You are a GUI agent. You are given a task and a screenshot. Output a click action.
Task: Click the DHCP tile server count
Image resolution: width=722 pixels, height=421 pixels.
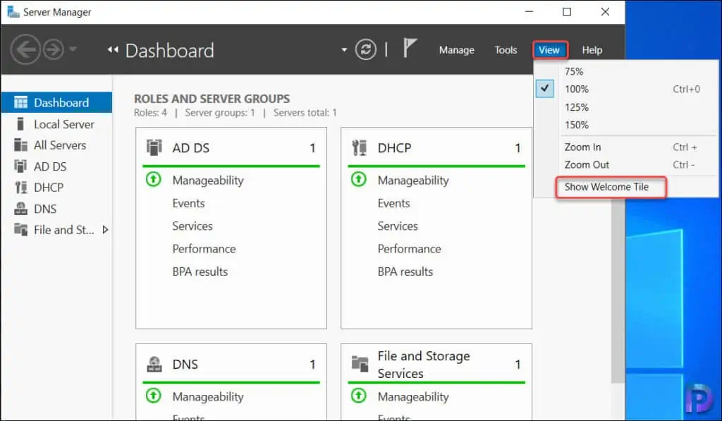tap(518, 148)
